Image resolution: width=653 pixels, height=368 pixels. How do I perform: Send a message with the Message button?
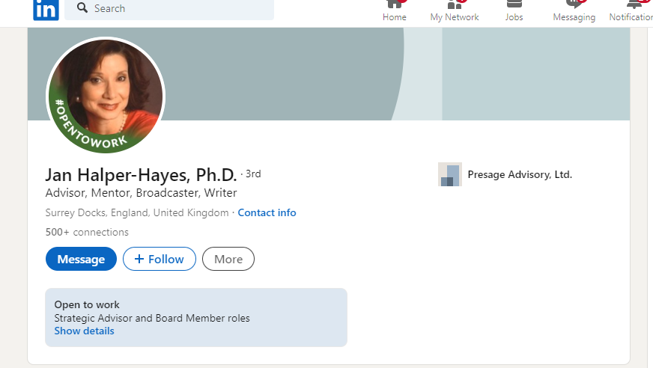point(81,259)
